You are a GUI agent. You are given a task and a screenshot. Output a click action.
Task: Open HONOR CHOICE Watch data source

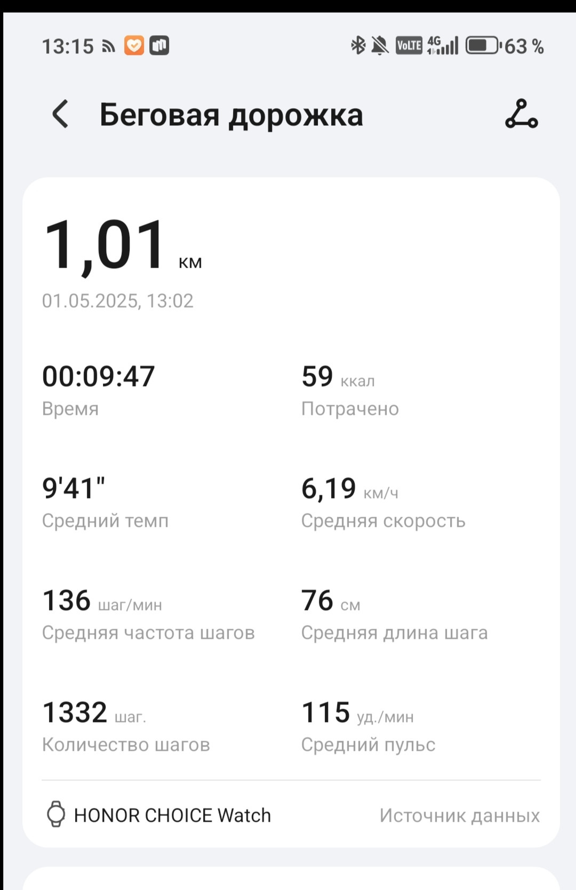172,815
